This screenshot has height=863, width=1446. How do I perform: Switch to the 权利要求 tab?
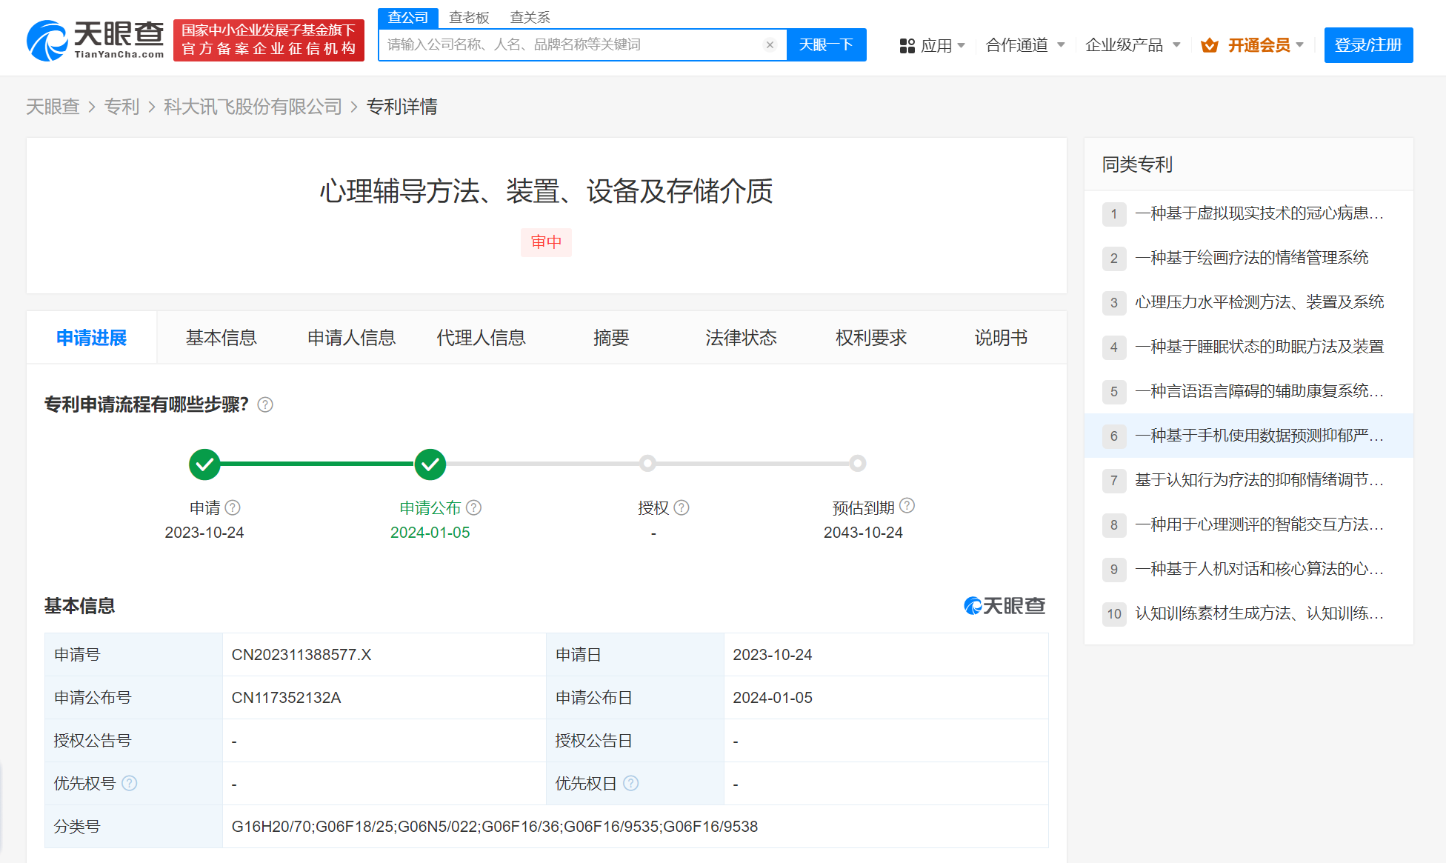click(871, 338)
